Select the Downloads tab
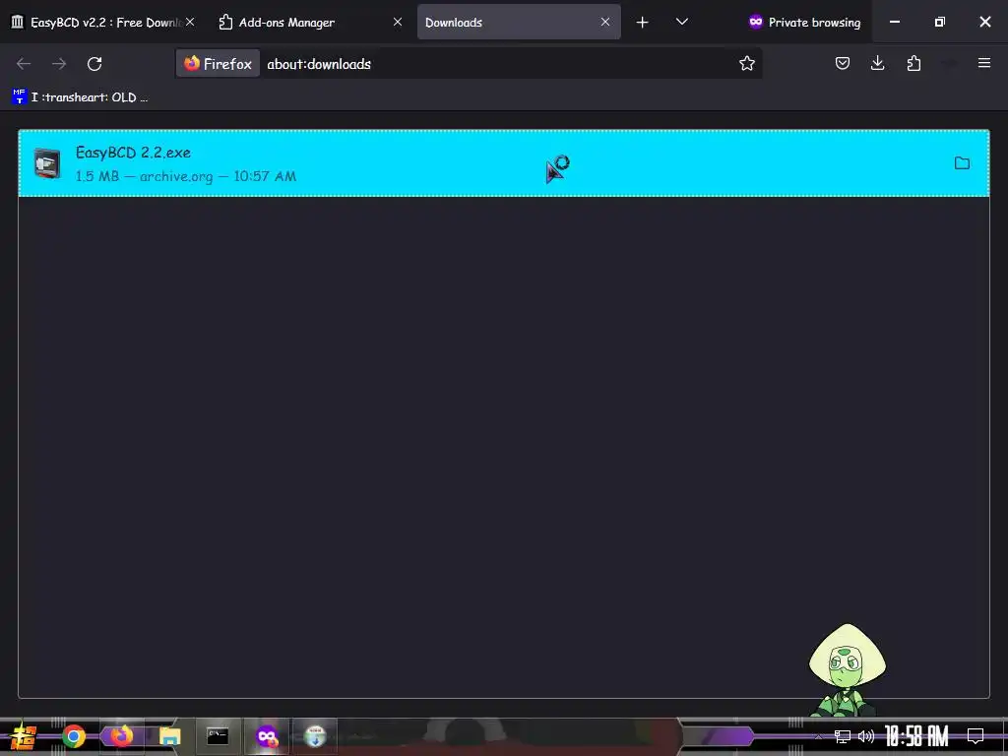The image size is (1008, 756). (x=518, y=22)
